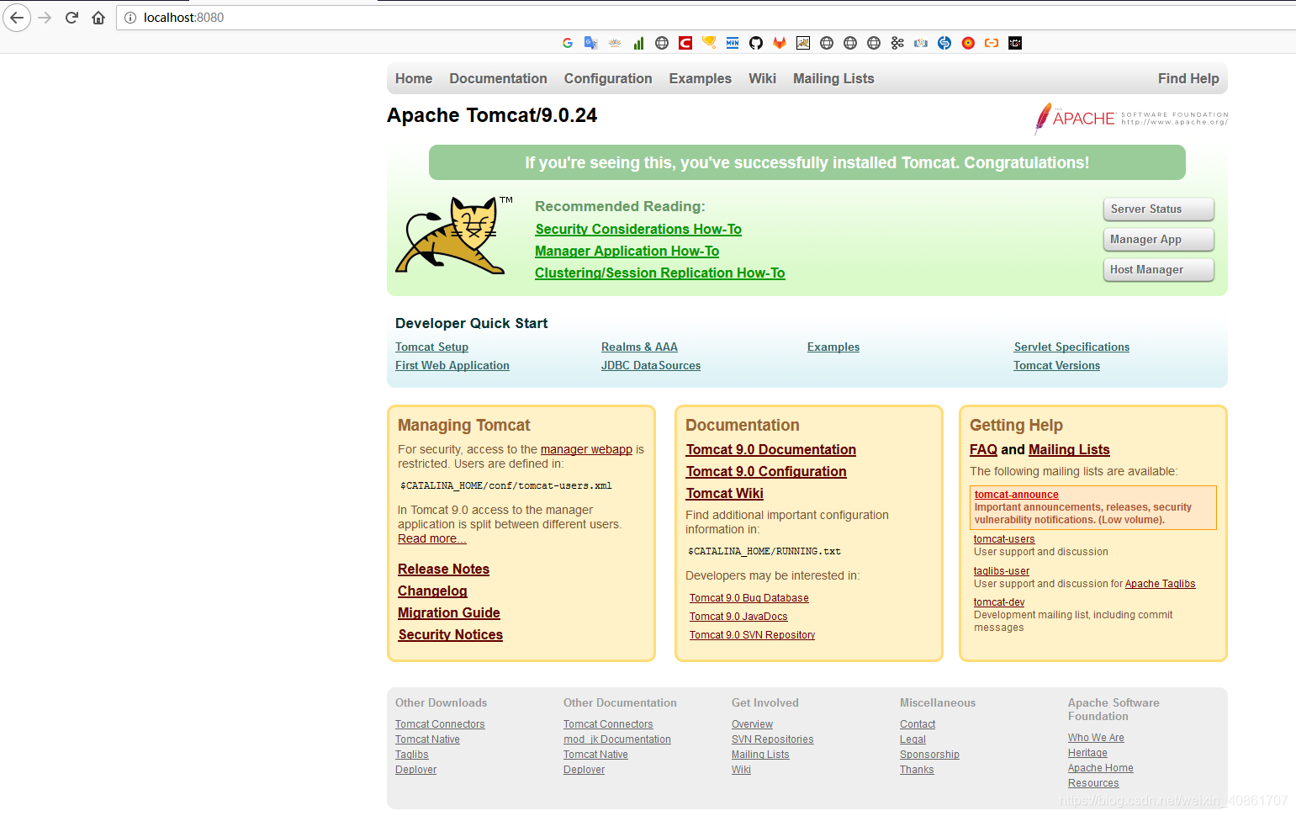Screen dimensions: 1296x816
Task: Open the orange bracket bookmark icon
Action: [x=992, y=43]
